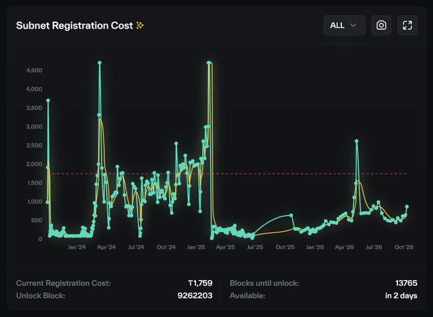Click the 3,500 y-axis label

pos(34,108)
